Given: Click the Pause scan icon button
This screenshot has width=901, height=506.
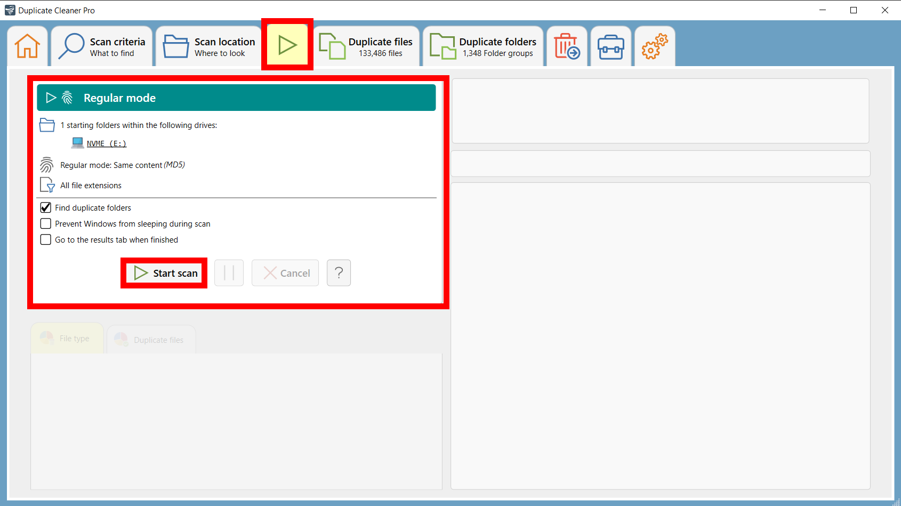Looking at the screenshot, I should click(229, 272).
